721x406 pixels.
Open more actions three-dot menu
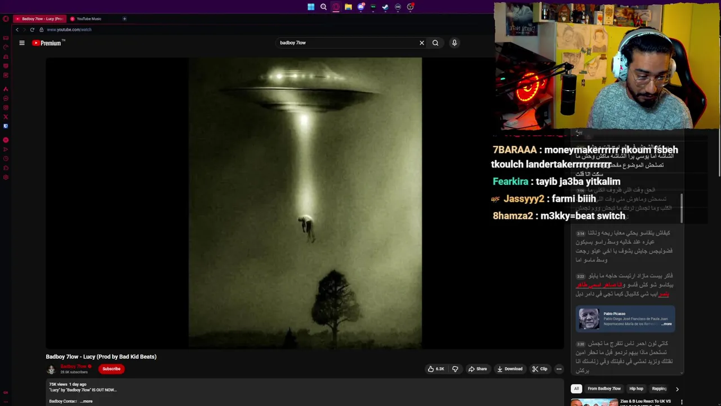(559, 369)
